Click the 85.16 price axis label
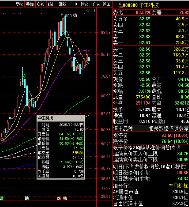Viewport: 189px width, 207px height. click(106, 55)
